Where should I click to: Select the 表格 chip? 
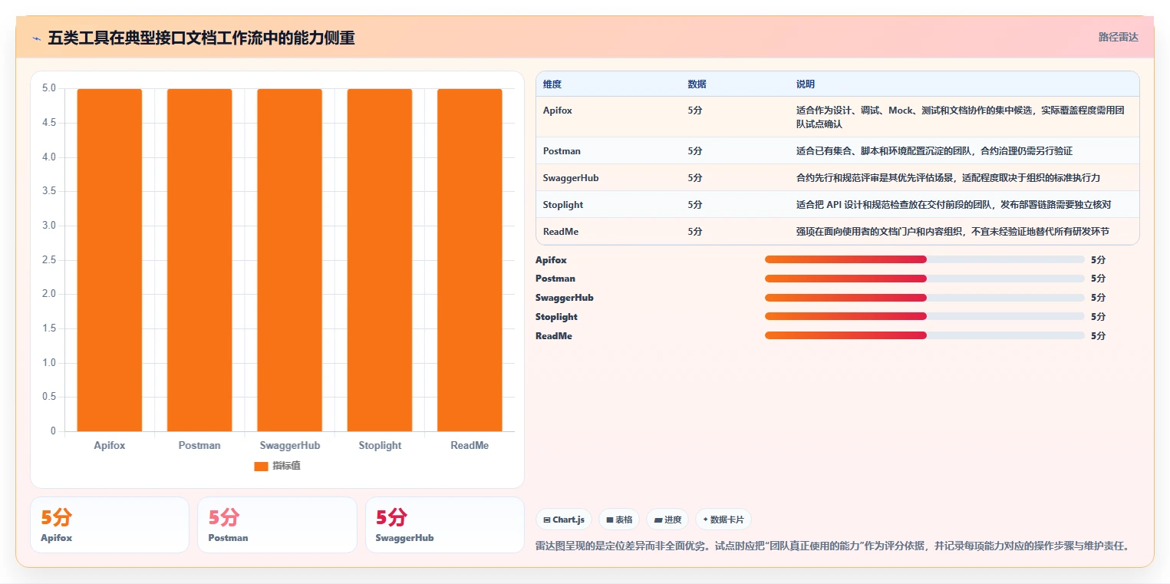(619, 520)
